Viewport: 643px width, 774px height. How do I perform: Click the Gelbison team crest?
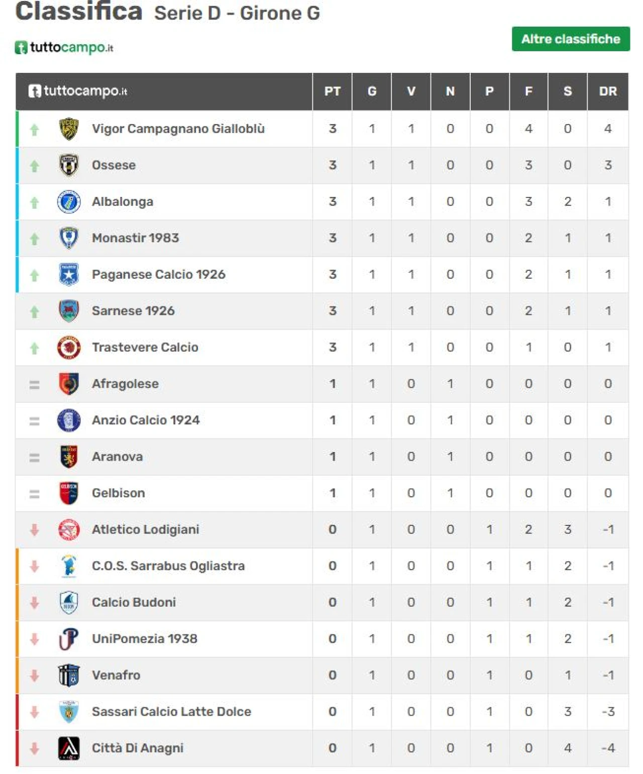[x=69, y=493]
